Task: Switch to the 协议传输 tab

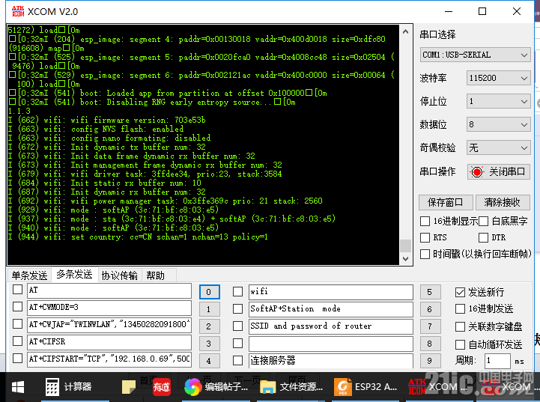Action: click(120, 275)
